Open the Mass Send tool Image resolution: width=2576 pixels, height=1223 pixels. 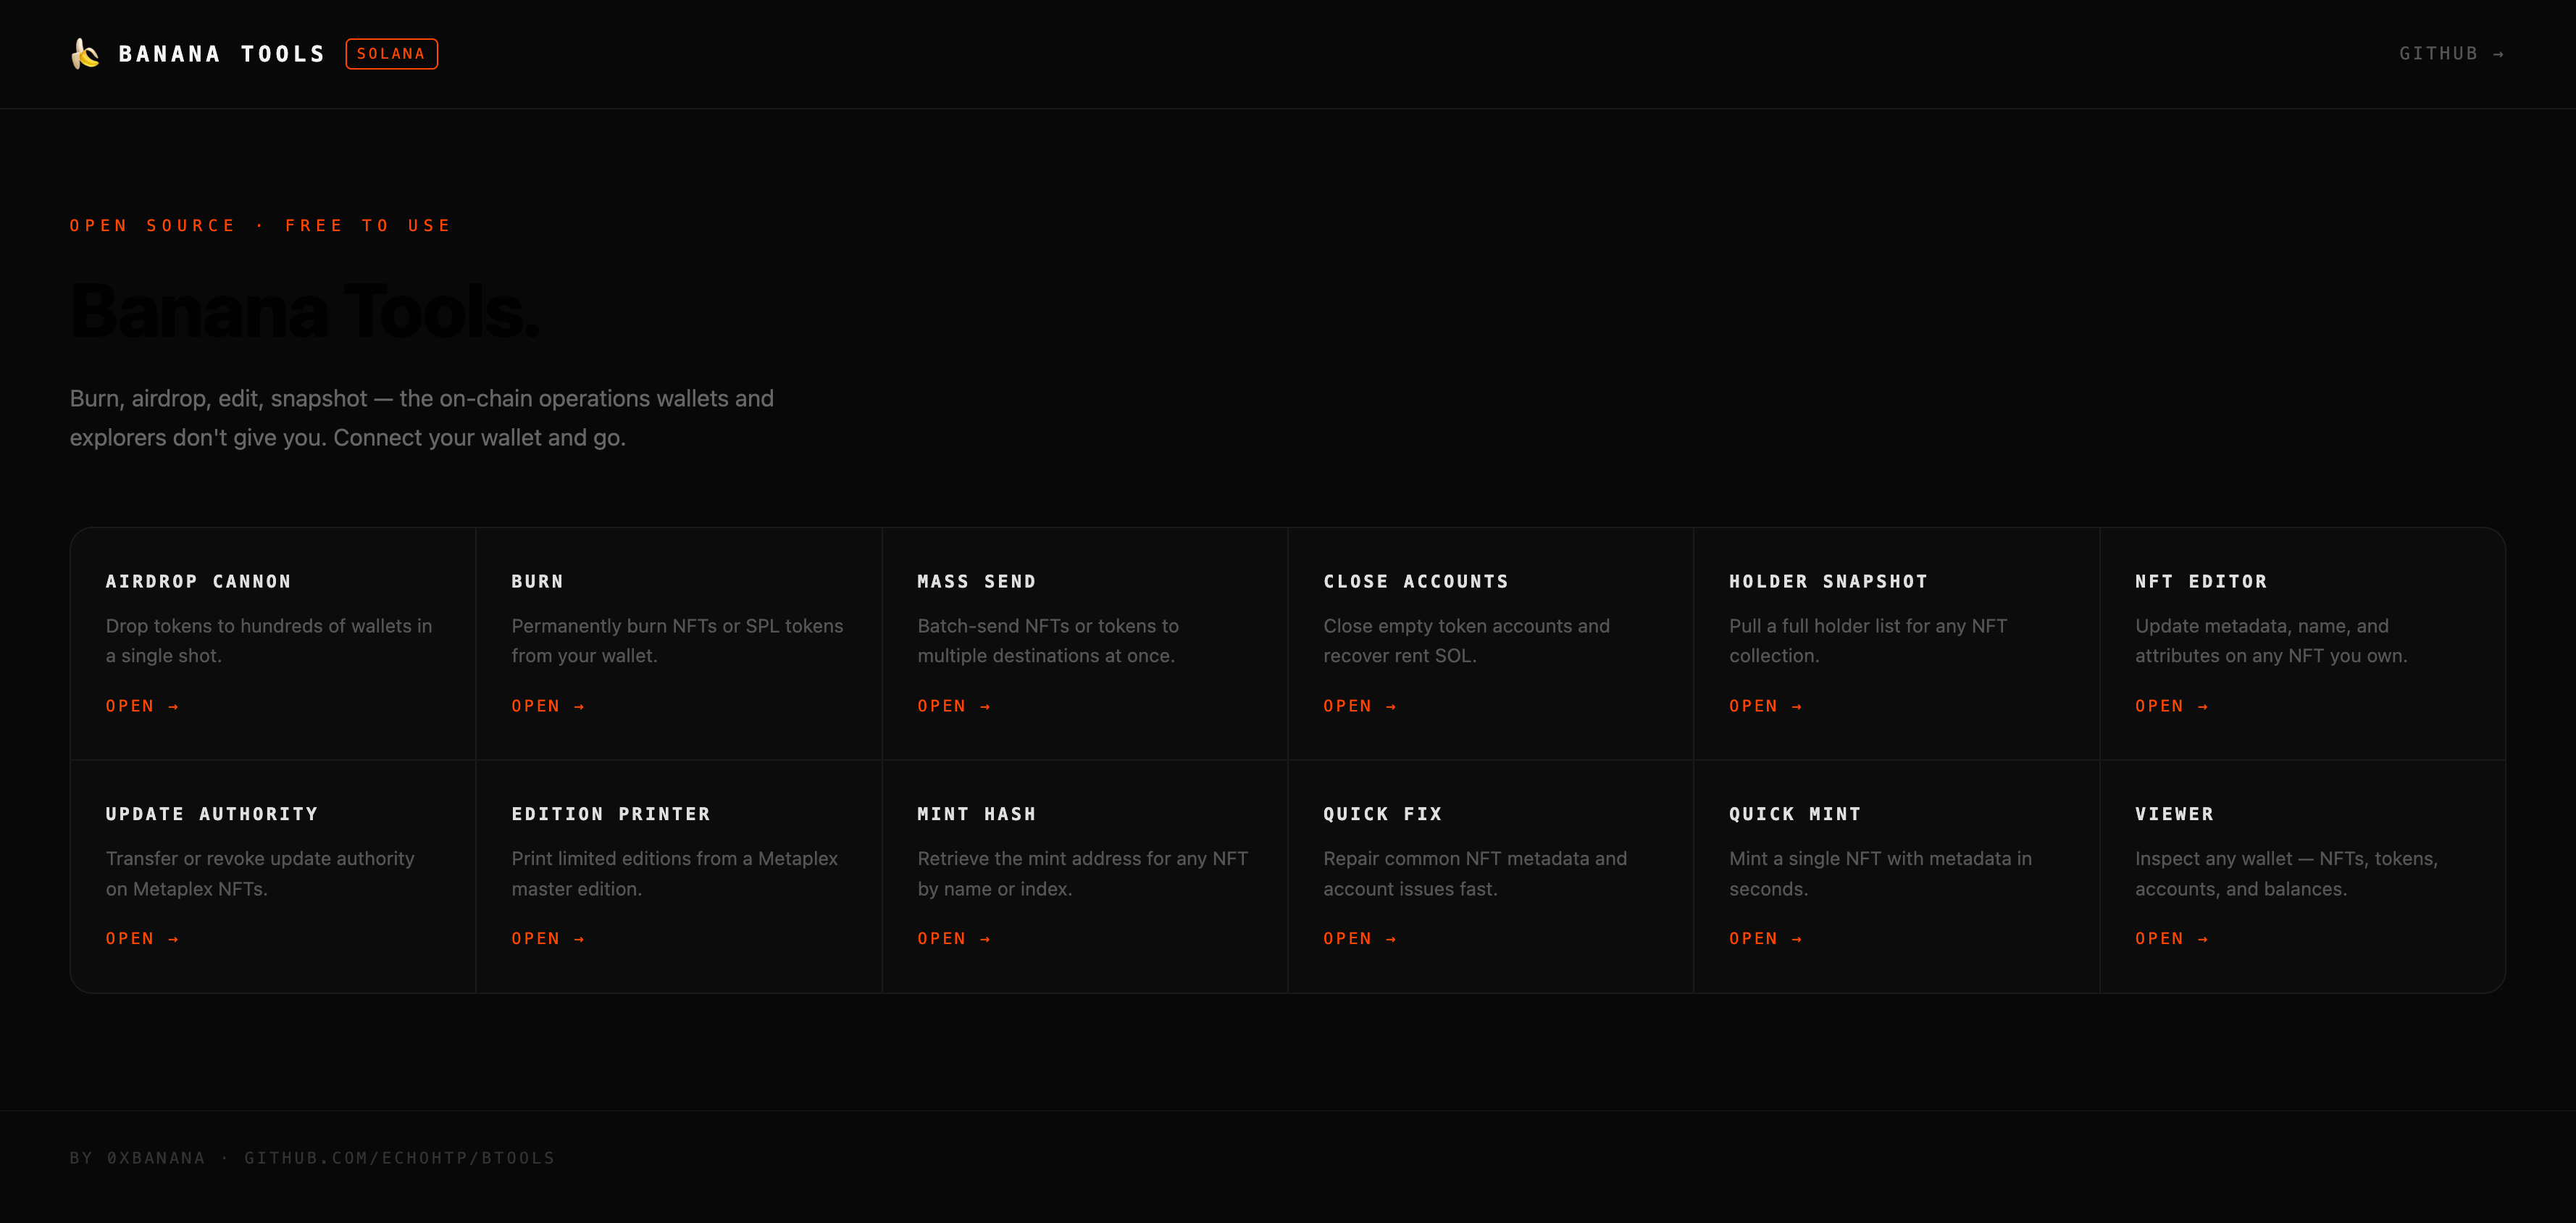pos(954,706)
